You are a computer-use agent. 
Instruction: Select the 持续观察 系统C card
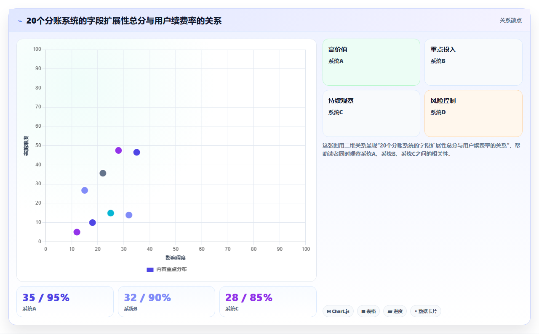tap(371, 113)
